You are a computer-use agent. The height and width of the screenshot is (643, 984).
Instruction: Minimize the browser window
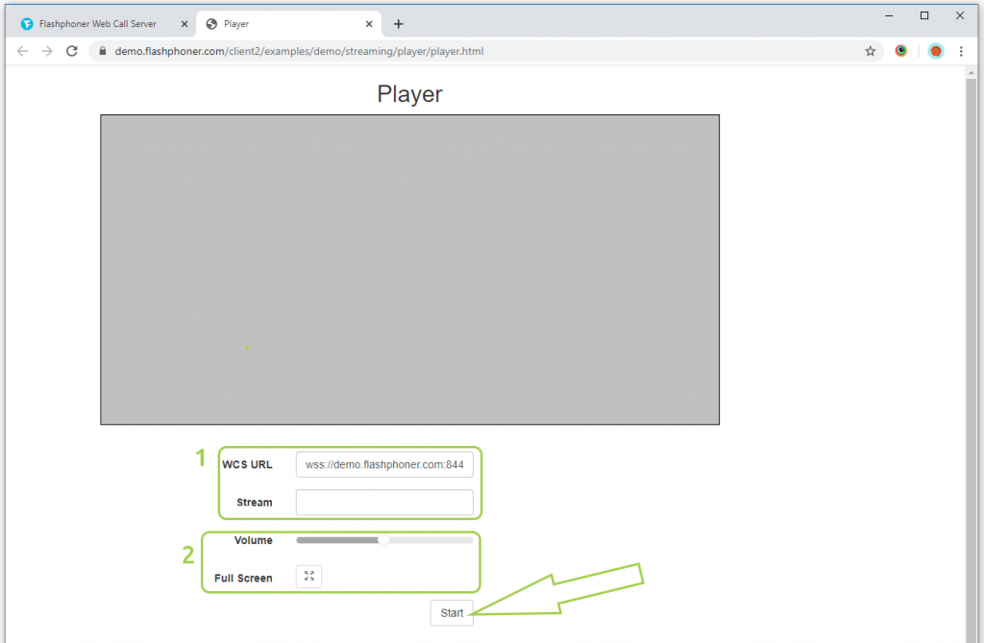[889, 15]
